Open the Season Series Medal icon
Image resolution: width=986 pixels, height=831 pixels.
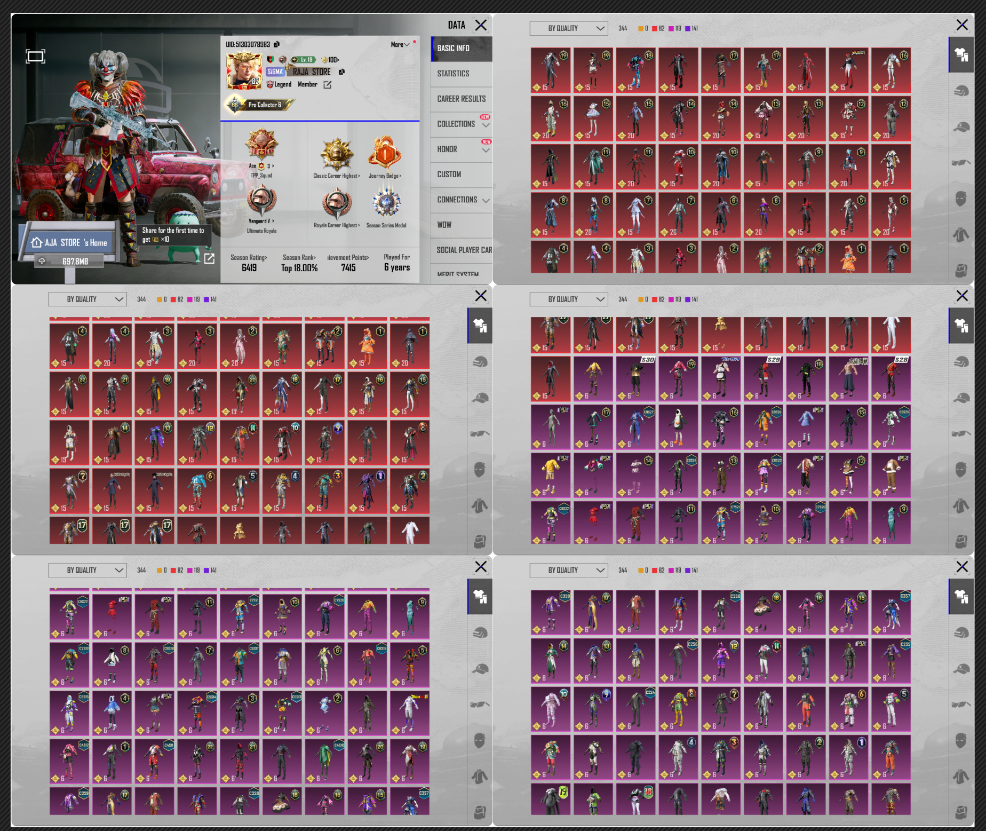pos(386,203)
